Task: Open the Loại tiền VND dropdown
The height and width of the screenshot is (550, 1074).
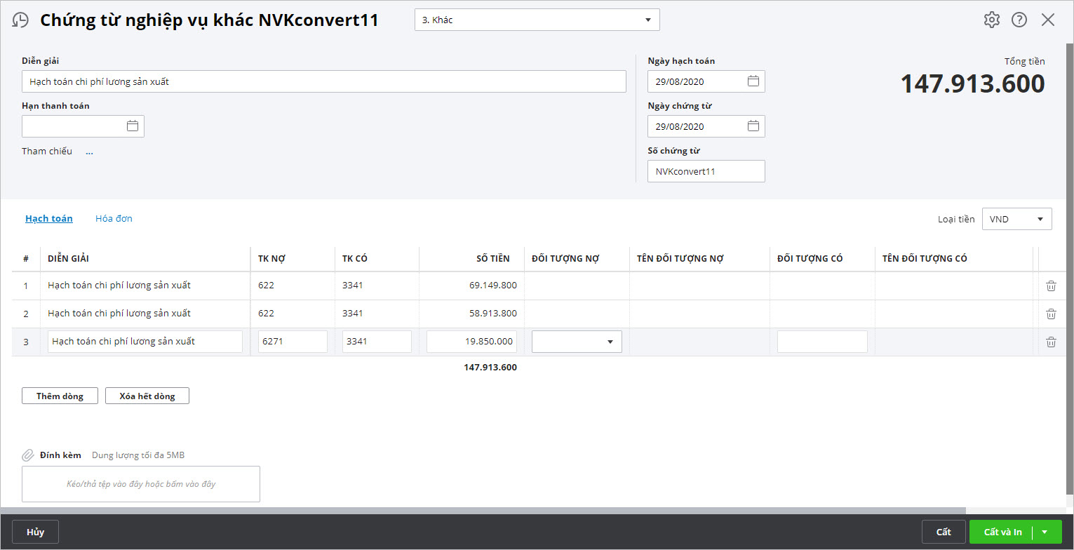Action: coord(1039,219)
